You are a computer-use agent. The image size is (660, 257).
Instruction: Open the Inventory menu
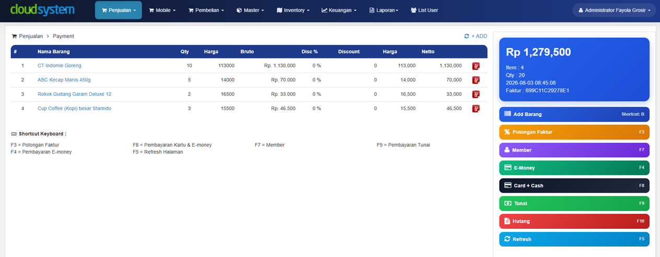(293, 10)
